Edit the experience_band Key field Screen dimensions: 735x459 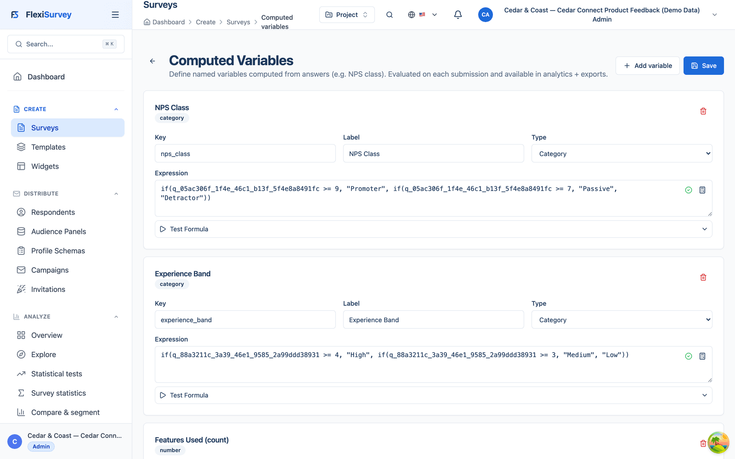(245, 319)
